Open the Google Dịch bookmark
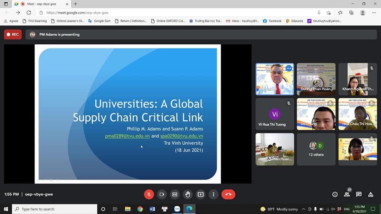The width and height of the screenshot is (381, 214). coord(99,21)
